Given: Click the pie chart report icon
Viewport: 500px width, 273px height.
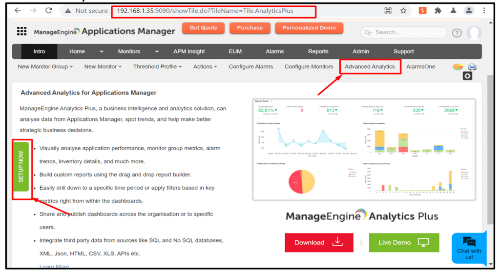Looking at the screenshot, I should click(458, 67).
